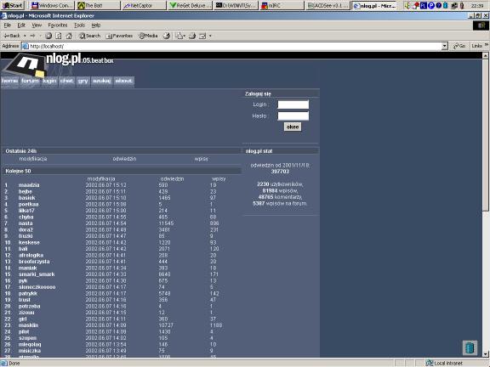This screenshot has width=490, height=367.
Task: Click the History icon in IE toolbar
Action: click(x=167, y=36)
